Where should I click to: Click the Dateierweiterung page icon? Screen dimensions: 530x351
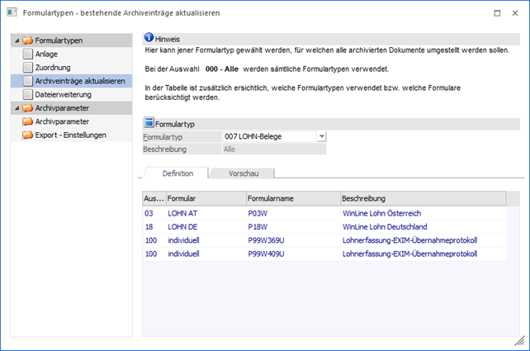tap(28, 94)
